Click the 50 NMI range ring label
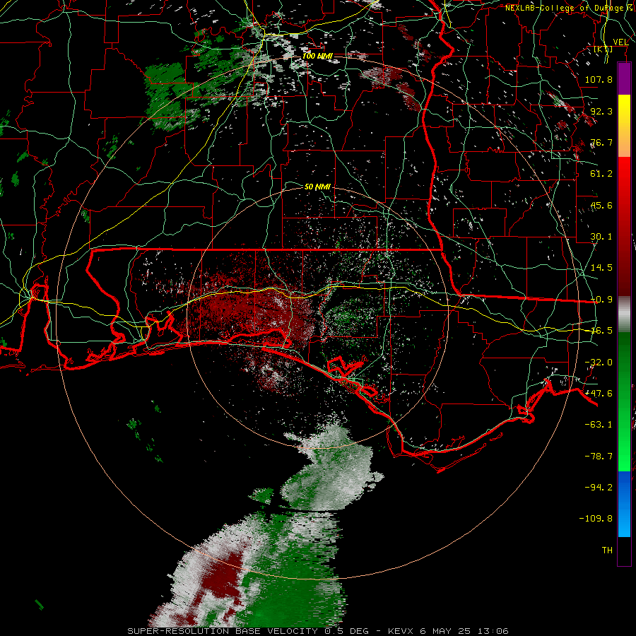The width and height of the screenshot is (636, 636). pyautogui.click(x=317, y=187)
